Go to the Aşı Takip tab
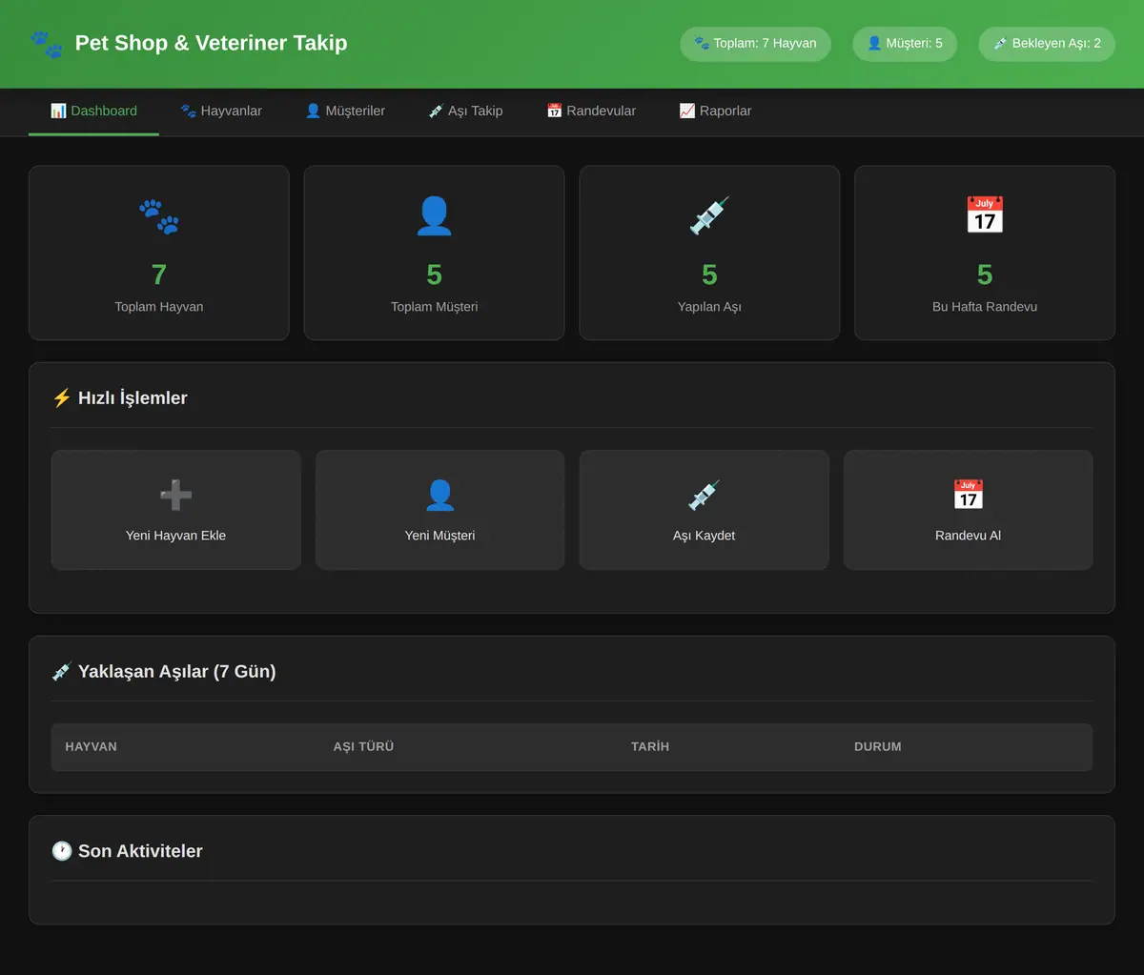Screen dimensions: 1144x975 coord(466,112)
